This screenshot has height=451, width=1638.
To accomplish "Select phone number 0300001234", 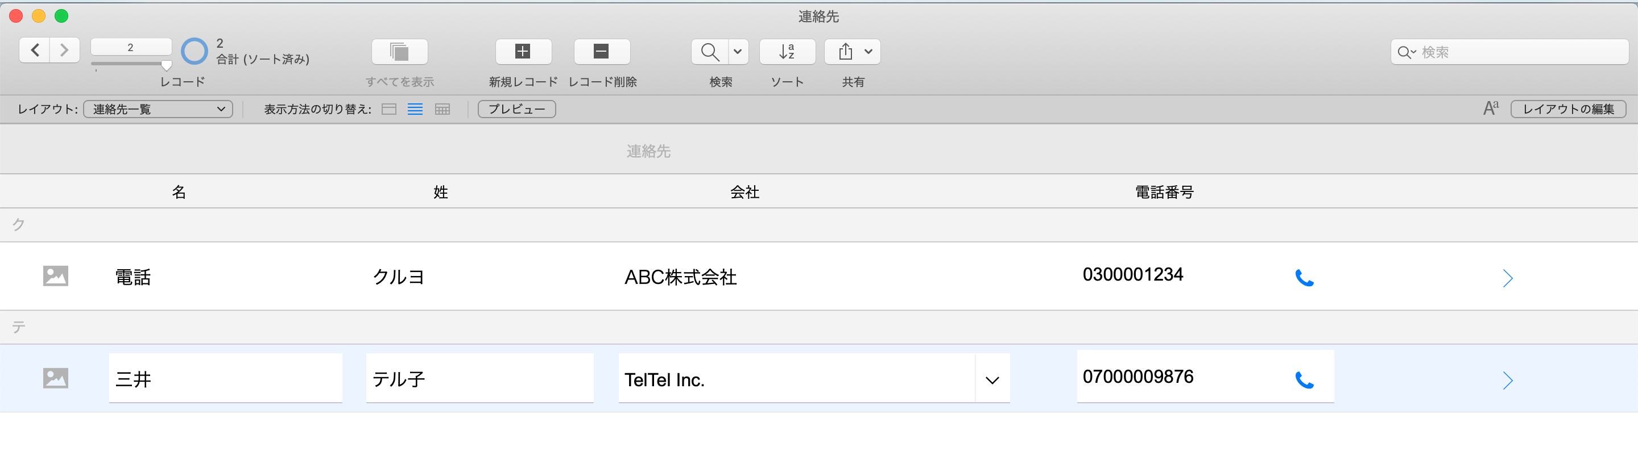I will [x=1132, y=274].
